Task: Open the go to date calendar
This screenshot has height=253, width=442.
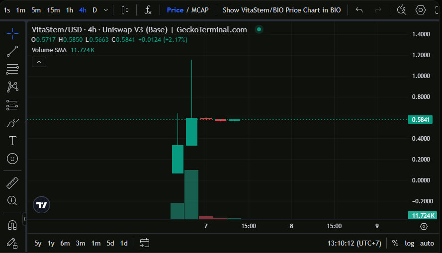Action: [144, 243]
